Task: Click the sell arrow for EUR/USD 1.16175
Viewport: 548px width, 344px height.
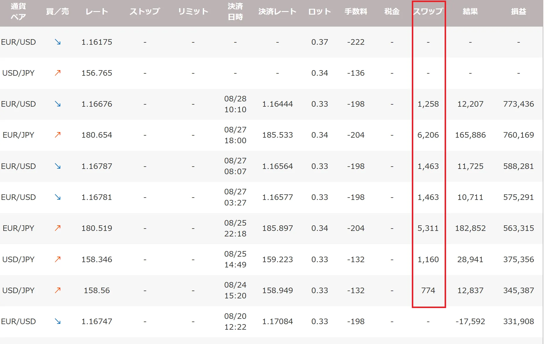Action: [x=58, y=42]
